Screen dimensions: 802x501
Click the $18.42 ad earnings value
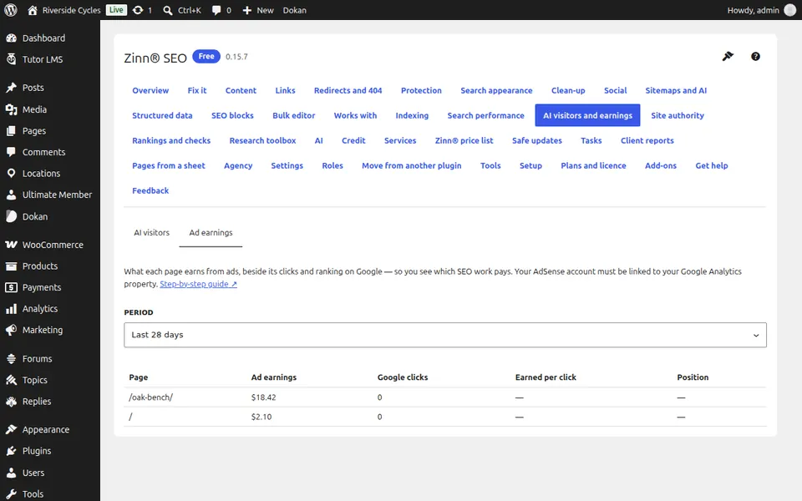263,397
